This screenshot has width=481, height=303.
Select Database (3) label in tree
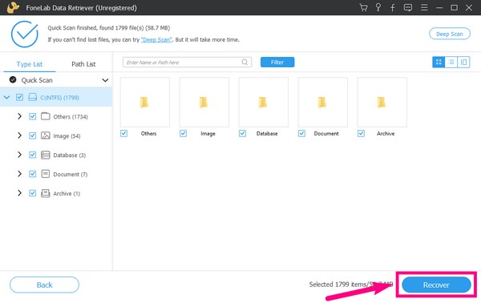[x=69, y=156]
